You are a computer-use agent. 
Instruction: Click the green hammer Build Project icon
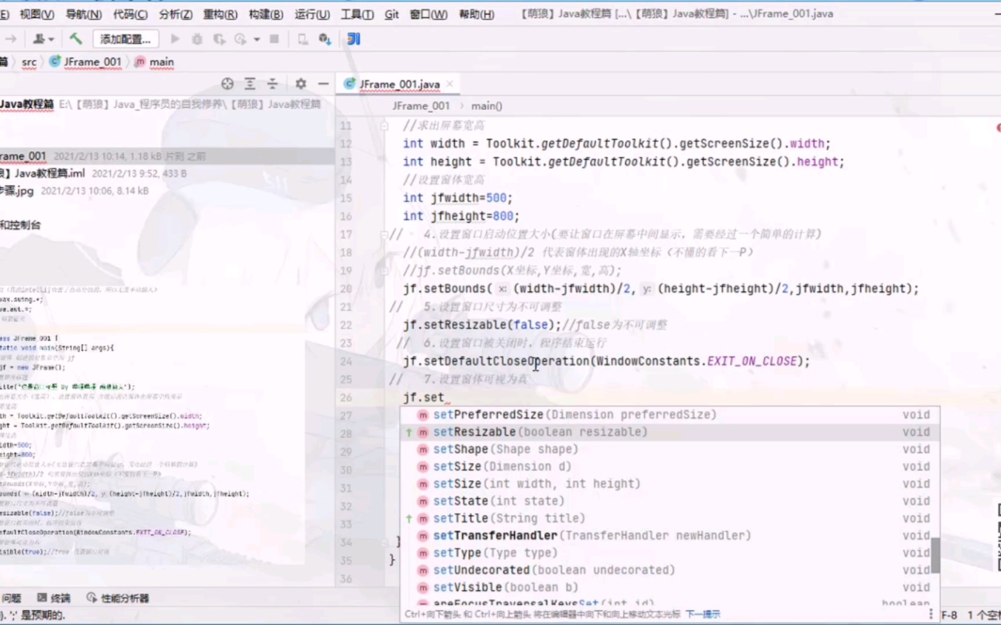75,39
